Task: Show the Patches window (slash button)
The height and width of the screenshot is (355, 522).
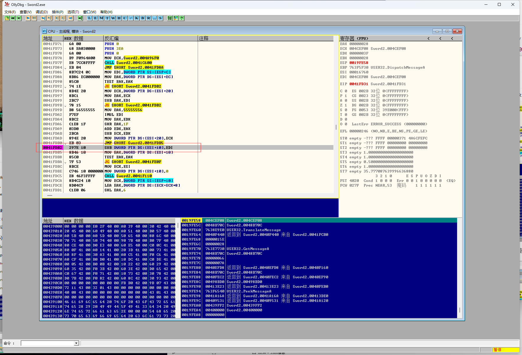Action: [x=131, y=18]
